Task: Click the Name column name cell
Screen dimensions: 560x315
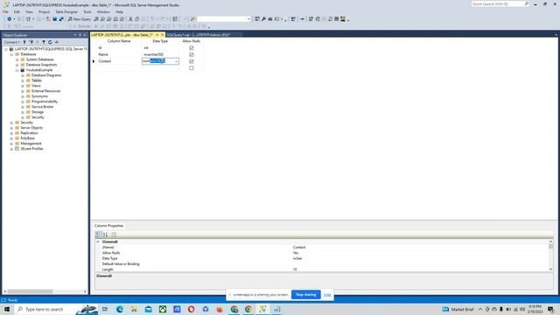Action: 119,54
